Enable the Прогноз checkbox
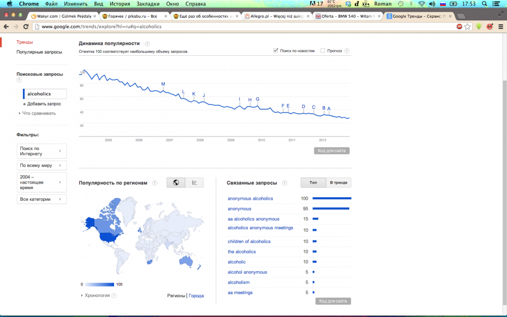507x317 pixels. click(x=322, y=50)
